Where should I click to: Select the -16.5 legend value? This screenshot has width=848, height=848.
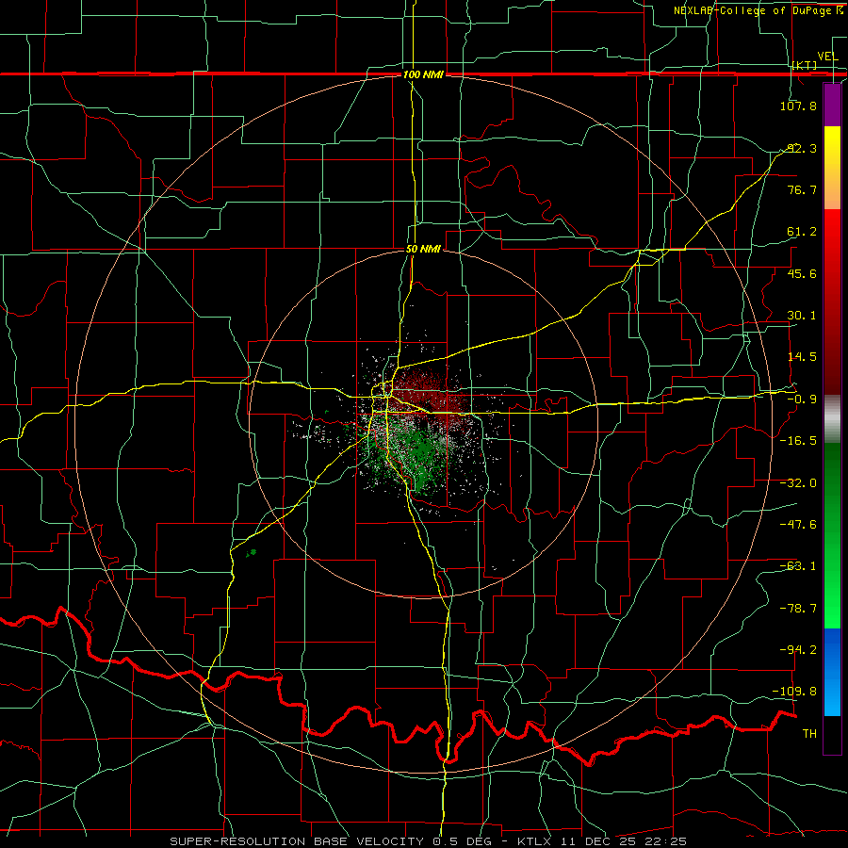(798, 441)
